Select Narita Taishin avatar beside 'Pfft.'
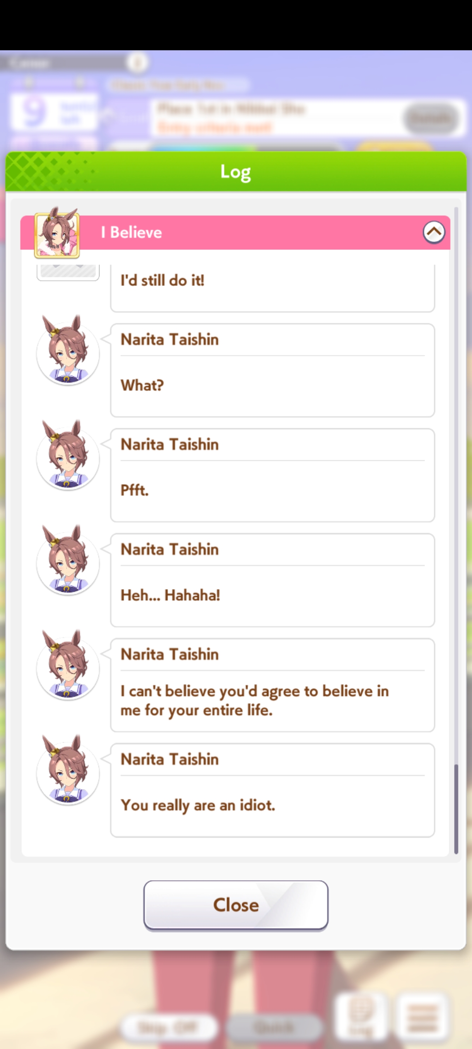Image resolution: width=472 pixels, height=1049 pixels. (68, 455)
